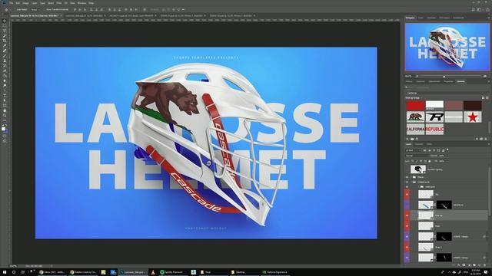492x276 pixels.
Task: Click the layer style fx icon
Action: coord(458,265)
